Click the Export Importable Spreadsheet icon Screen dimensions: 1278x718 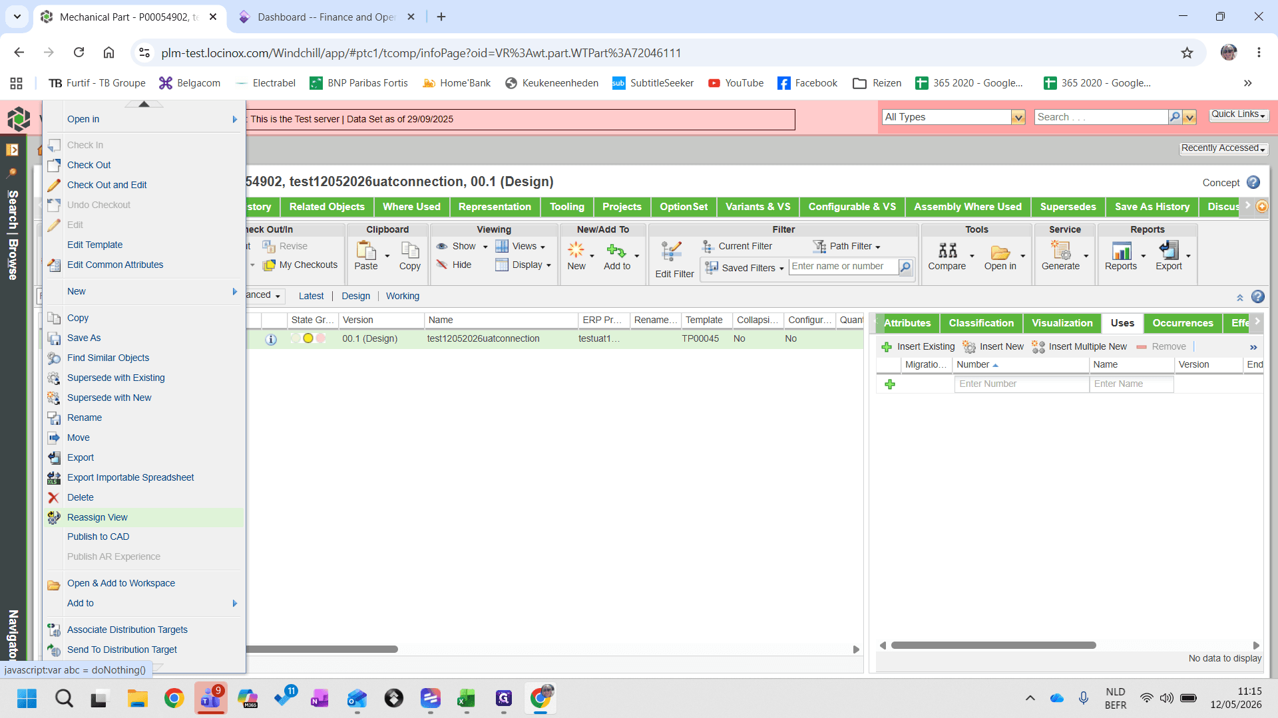pos(54,477)
